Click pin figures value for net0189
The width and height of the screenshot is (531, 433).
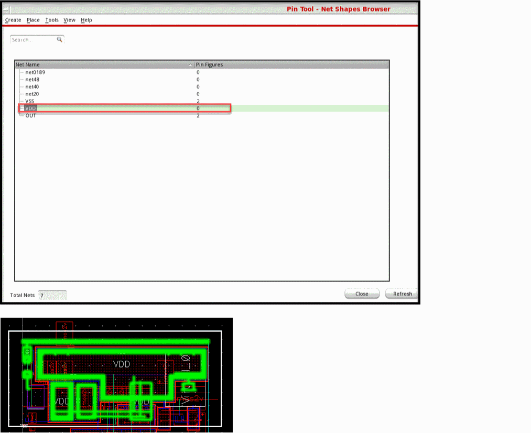(x=198, y=72)
